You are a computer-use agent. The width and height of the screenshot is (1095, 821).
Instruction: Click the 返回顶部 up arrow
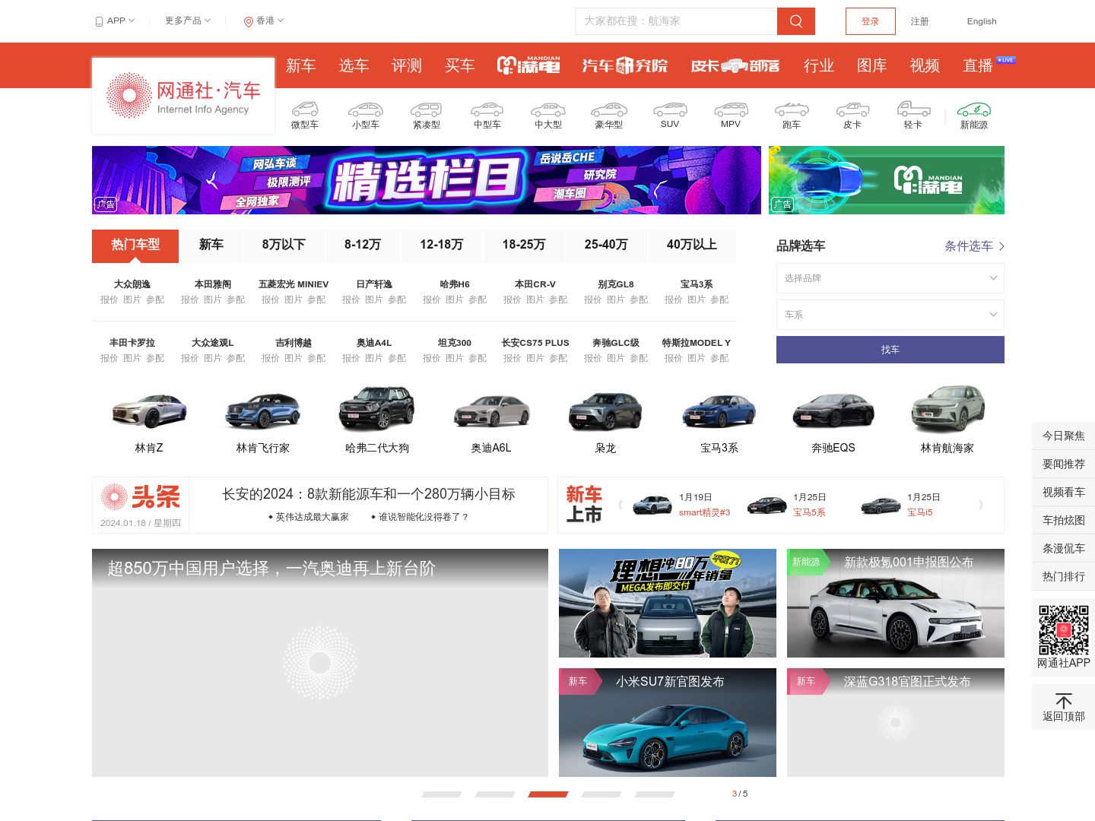pyautogui.click(x=1064, y=700)
